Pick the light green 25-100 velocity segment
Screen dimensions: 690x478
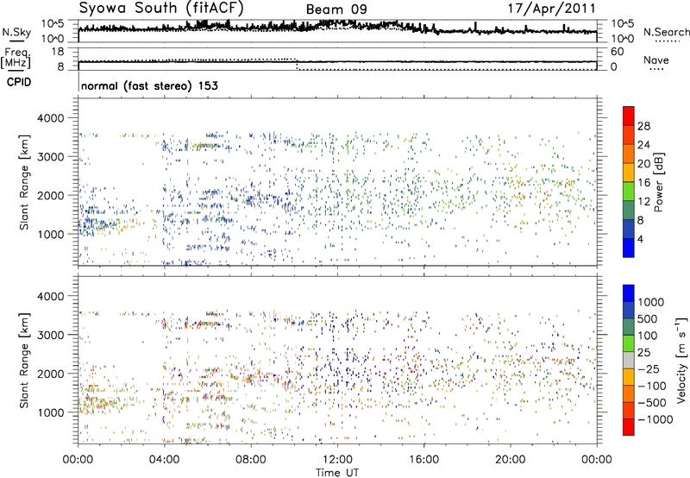click(x=629, y=343)
